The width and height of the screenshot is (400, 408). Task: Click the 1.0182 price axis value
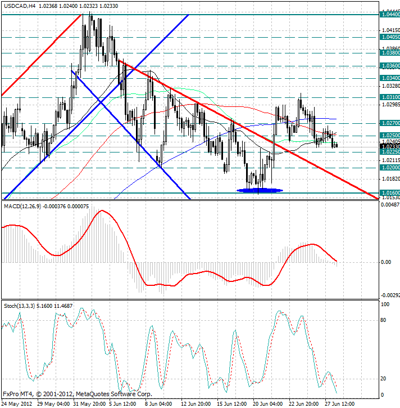pos(391,179)
